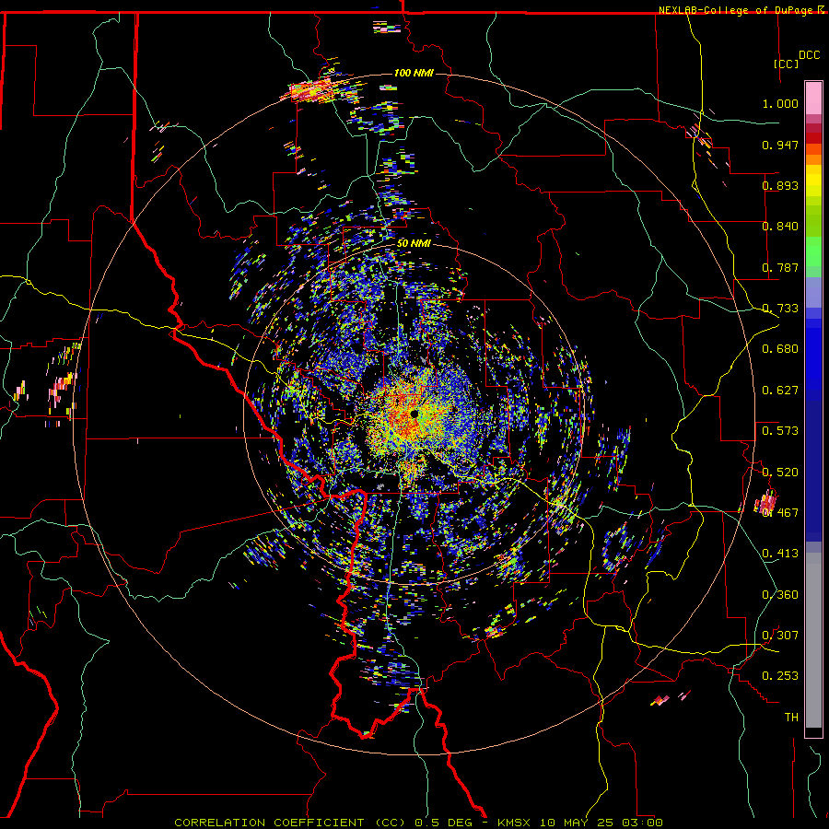Click the pink segment of the color bar
The height and width of the screenshot is (829, 829).
click(x=813, y=98)
